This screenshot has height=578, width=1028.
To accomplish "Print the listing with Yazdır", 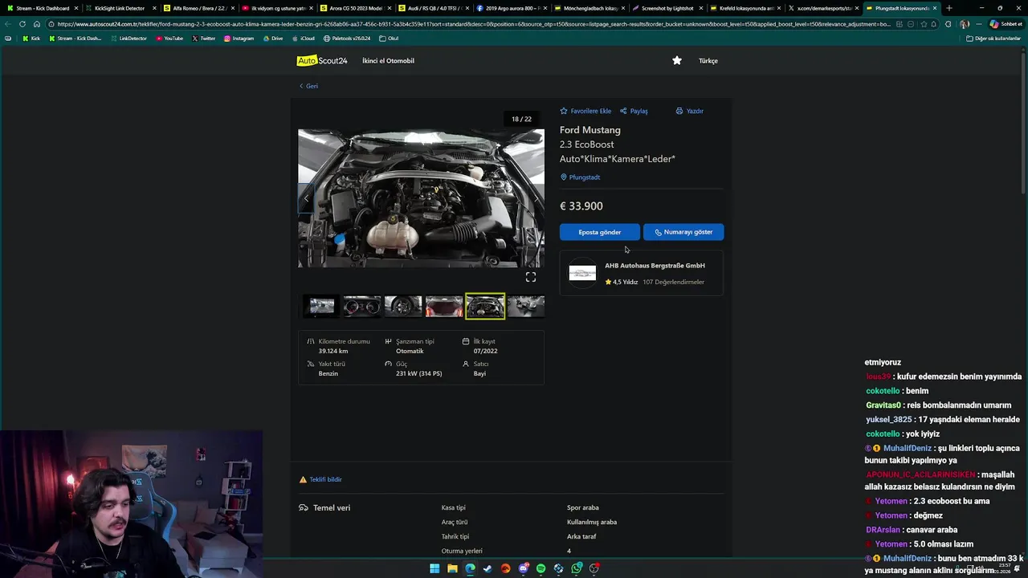I will (x=690, y=111).
